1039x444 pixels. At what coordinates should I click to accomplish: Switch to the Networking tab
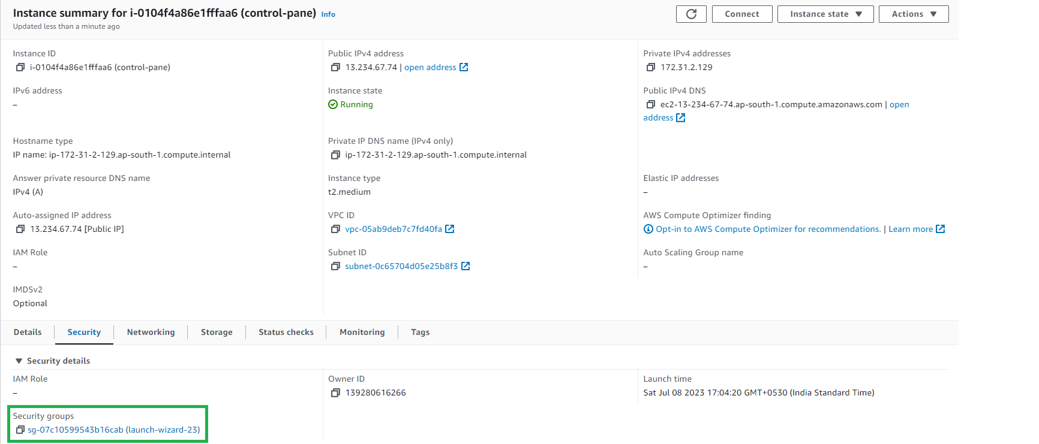pos(151,333)
